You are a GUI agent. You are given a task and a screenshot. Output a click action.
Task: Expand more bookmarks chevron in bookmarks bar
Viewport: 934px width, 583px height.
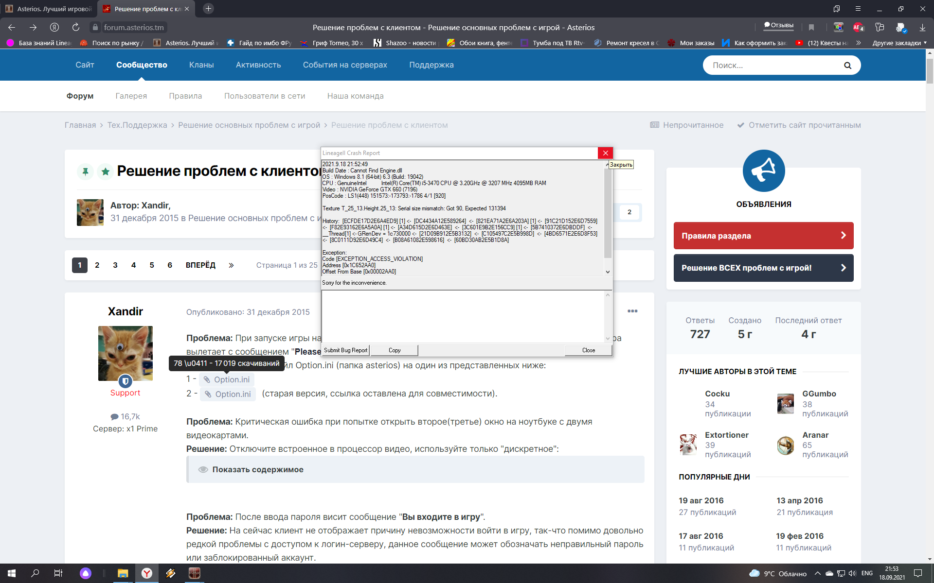point(859,43)
